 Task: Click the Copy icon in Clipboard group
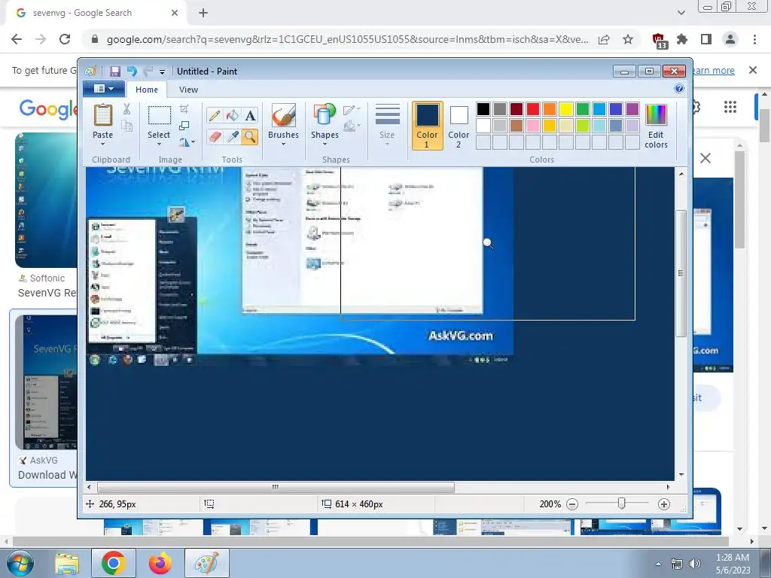126,126
